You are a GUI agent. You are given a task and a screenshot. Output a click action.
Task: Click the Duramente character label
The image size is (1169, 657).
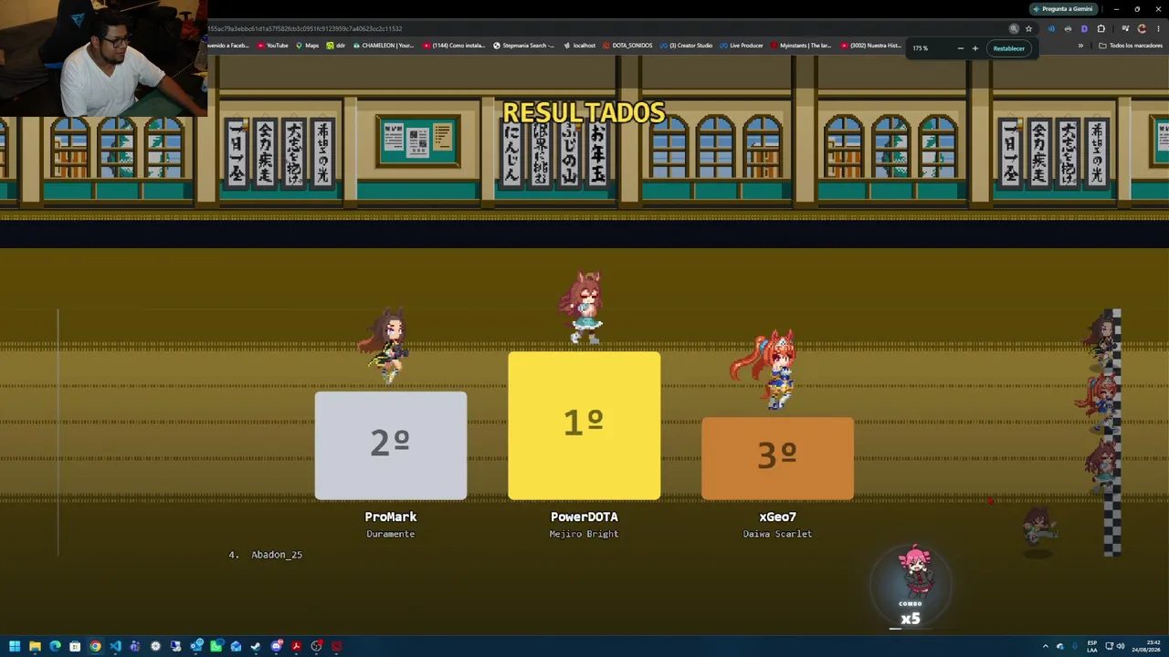391,534
